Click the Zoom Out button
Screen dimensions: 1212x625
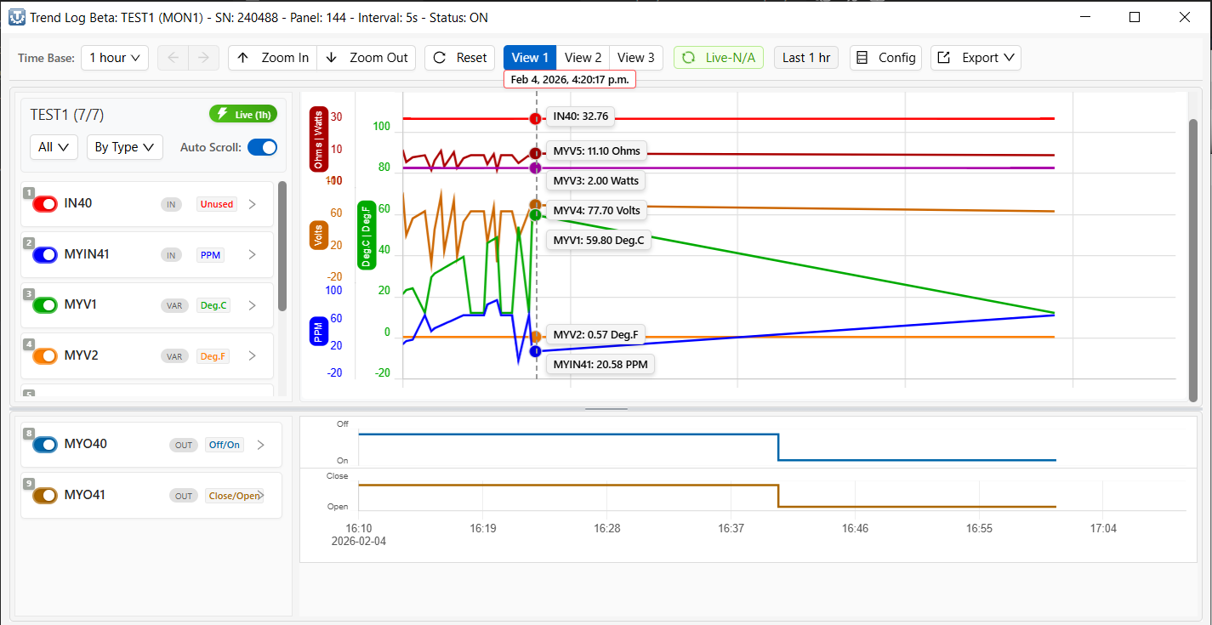[367, 58]
